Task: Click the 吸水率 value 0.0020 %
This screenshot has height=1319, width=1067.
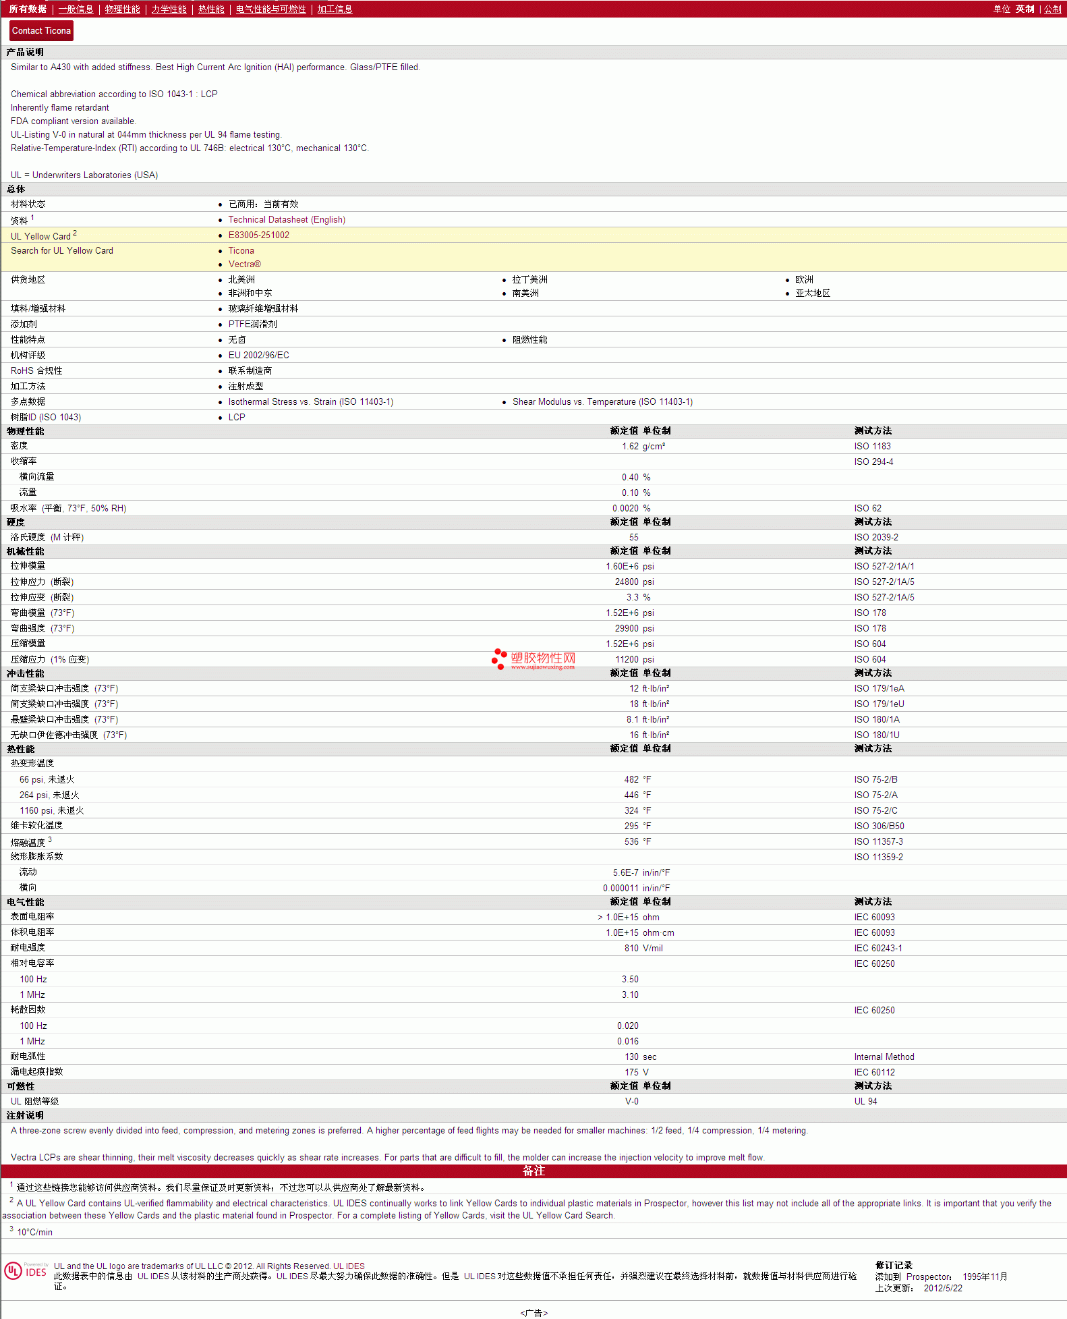Action: [x=631, y=508]
